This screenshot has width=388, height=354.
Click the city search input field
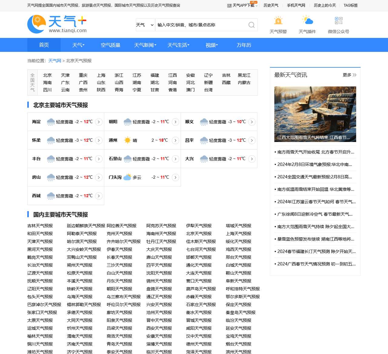point(200,25)
